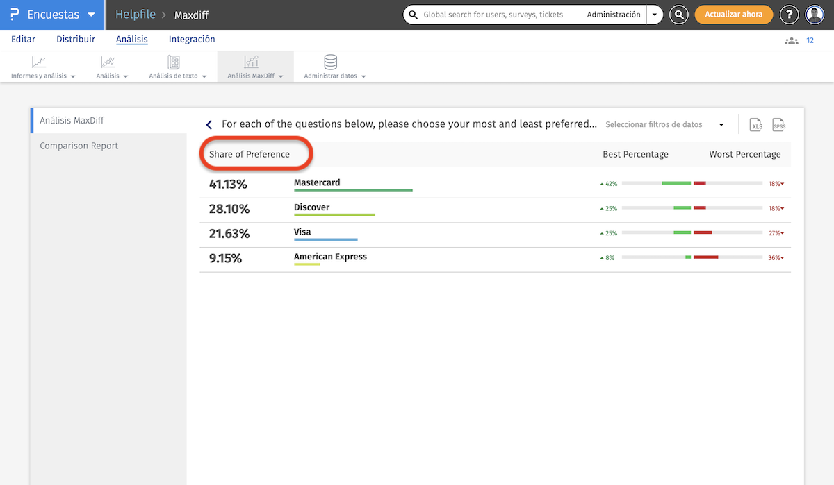Image resolution: width=834 pixels, height=485 pixels.
Task: Click the help question mark icon
Action: point(789,15)
